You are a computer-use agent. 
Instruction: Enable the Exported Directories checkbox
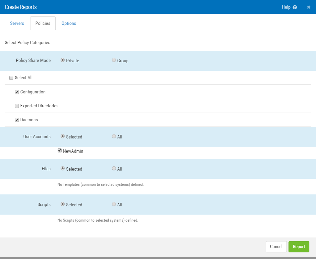17,106
